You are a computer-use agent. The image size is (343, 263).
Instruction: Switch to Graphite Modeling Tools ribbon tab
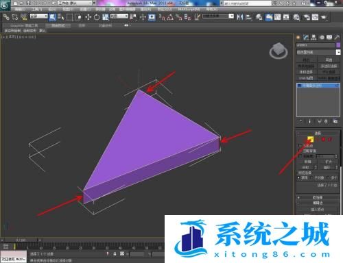pyautogui.click(x=24, y=25)
